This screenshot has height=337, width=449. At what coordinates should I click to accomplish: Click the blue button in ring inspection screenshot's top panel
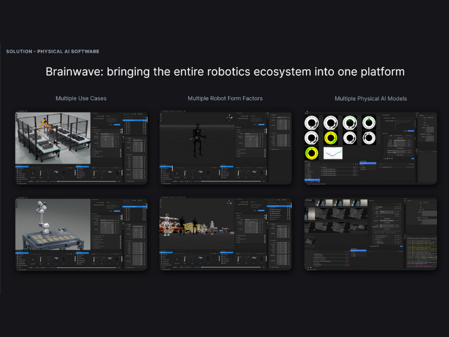tap(411, 131)
